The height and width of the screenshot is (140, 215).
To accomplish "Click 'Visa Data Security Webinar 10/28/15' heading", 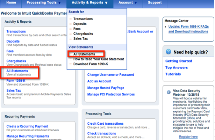I will pos(187,93).
